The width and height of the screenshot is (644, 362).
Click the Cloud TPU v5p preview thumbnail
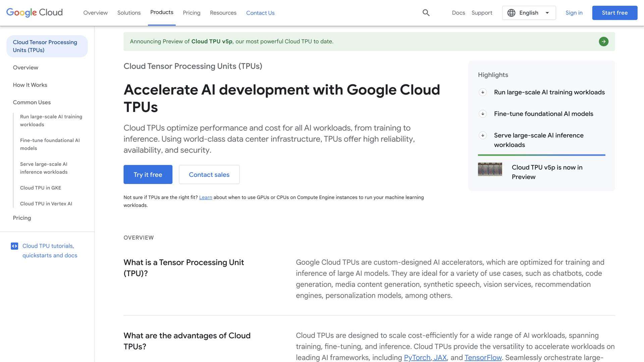click(490, 169)
